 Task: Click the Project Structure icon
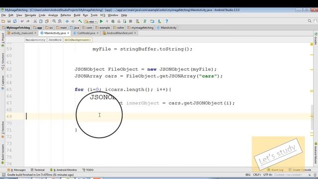pos(153,21)
